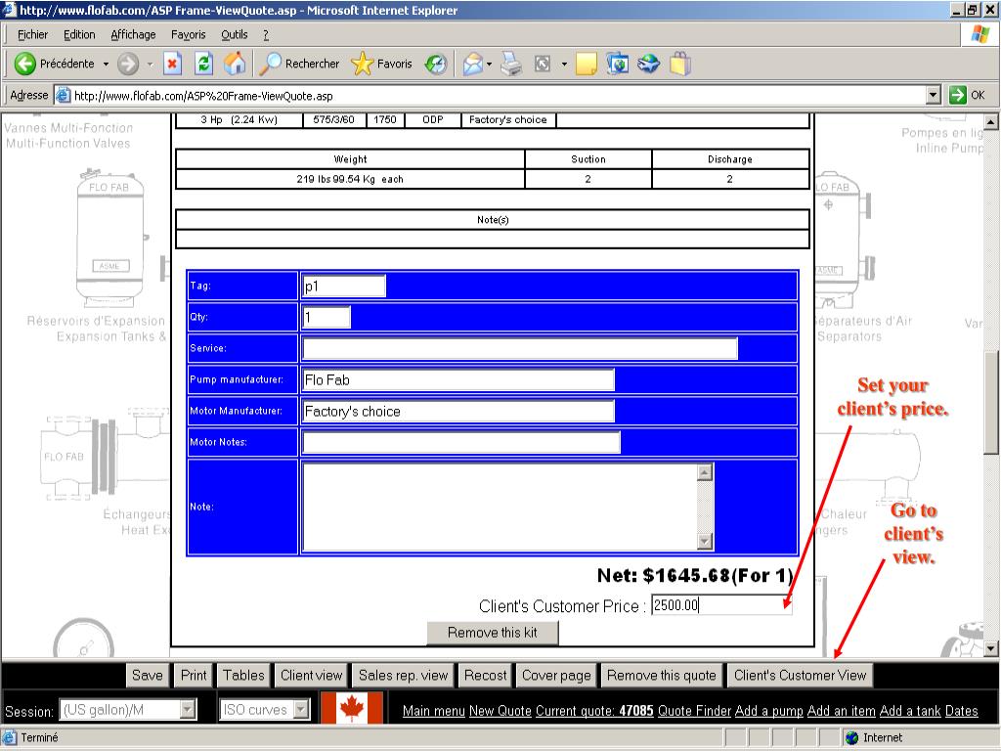
Task: Click the Add a pump link
Action: point(768,711)
